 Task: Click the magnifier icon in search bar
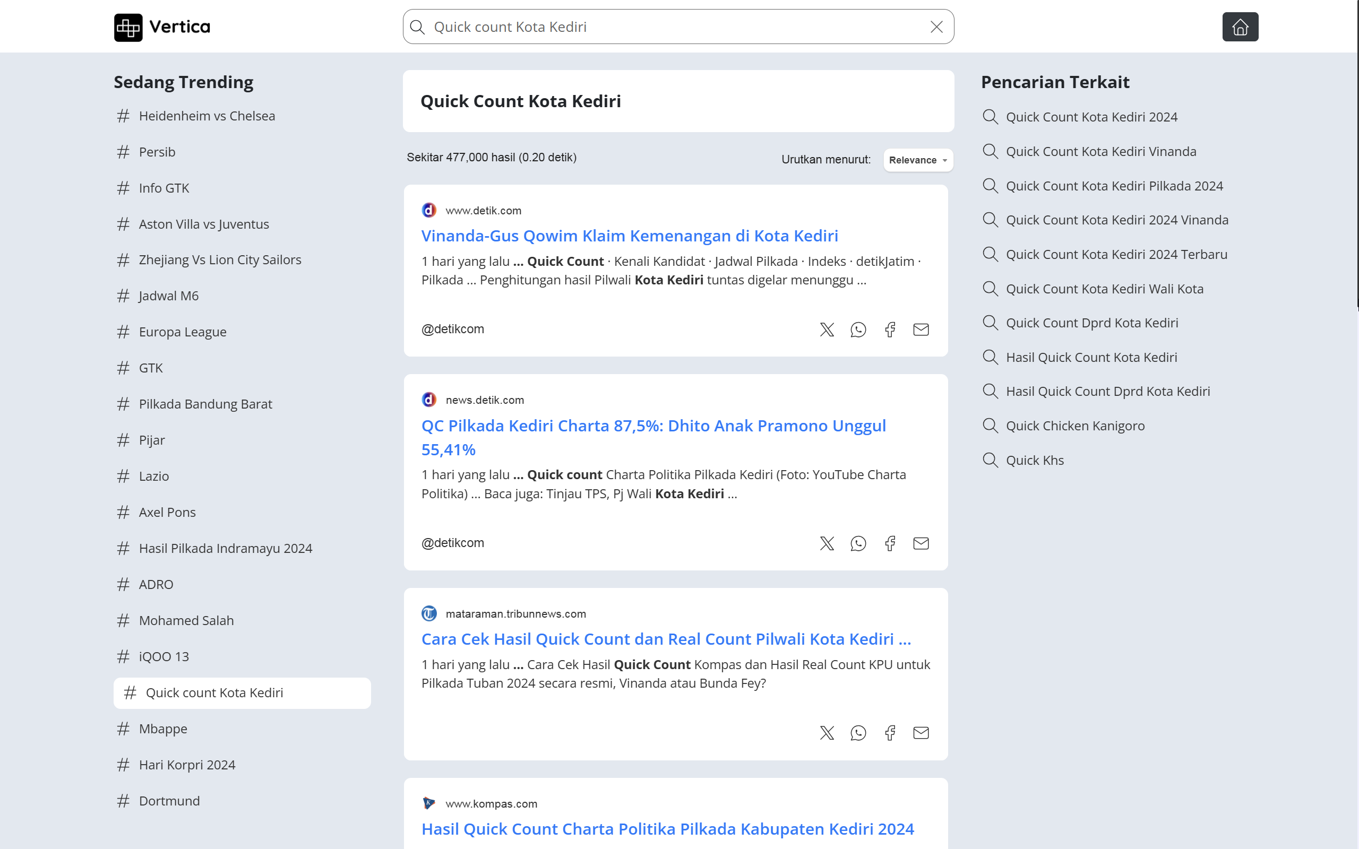pos(417,27)
